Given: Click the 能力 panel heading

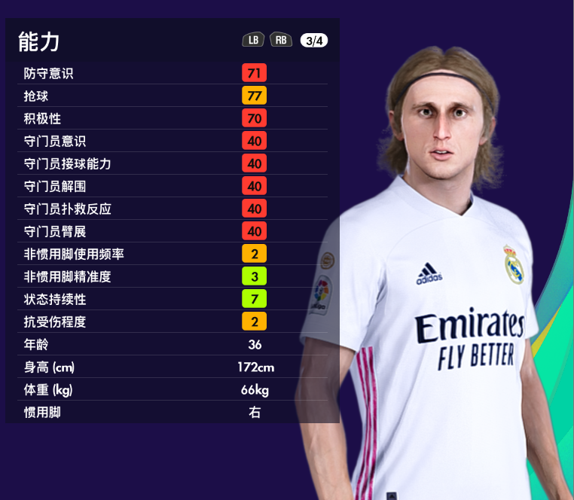Looking at the screenshot, I should pos(39,41).
